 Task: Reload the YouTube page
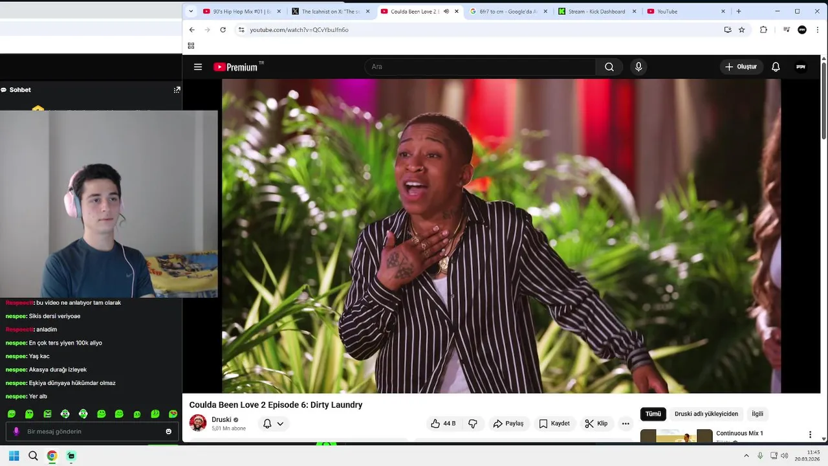[223, 30]
